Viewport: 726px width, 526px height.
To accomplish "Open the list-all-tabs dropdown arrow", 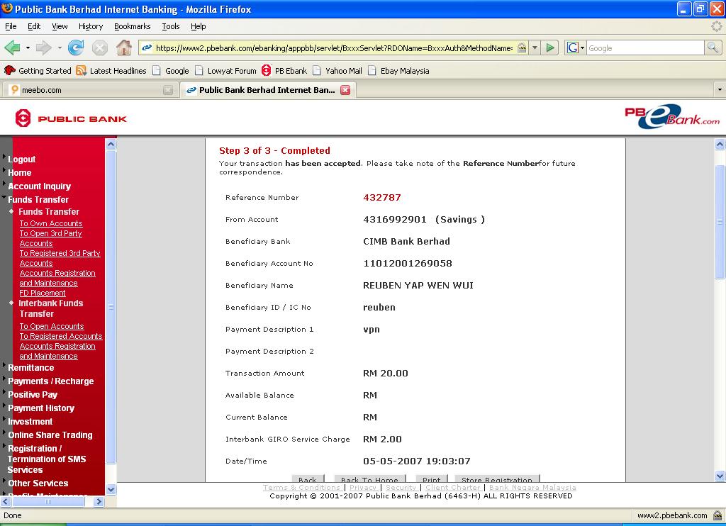I will 720,90.
